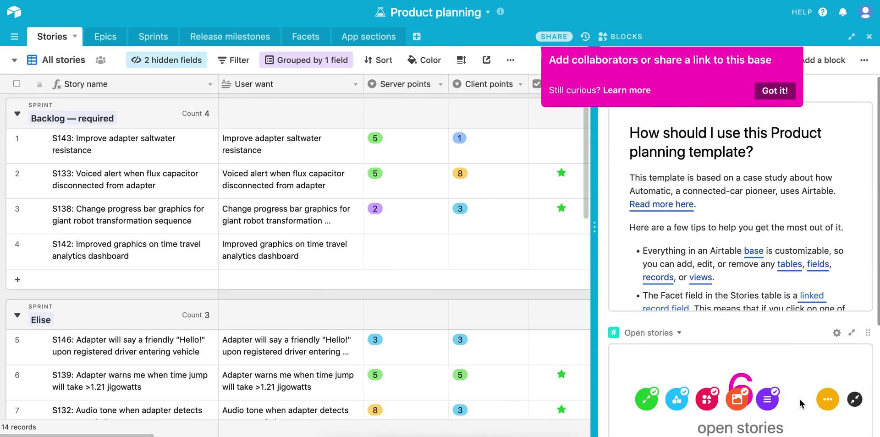This screenshot has height=437, width=880.
Task: Open the Help question mark icon
Action: point(823,12)
